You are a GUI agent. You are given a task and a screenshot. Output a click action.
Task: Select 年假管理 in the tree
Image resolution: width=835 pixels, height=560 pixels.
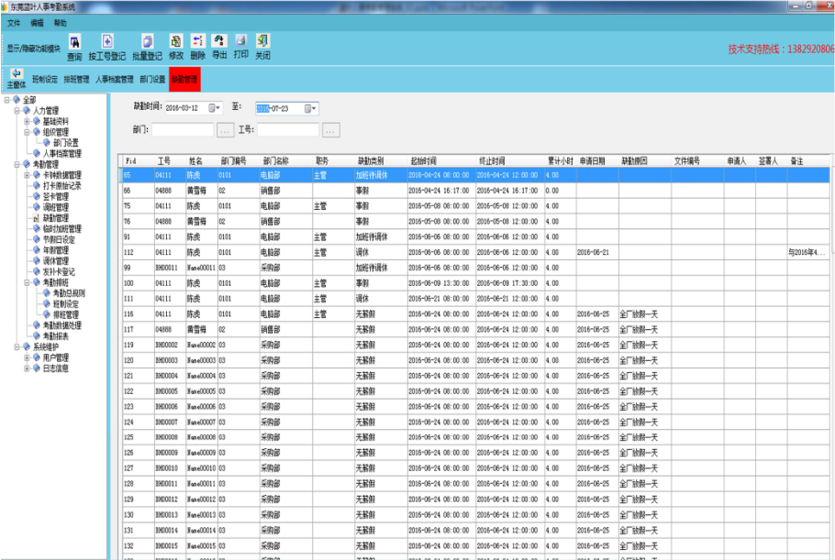55,250
